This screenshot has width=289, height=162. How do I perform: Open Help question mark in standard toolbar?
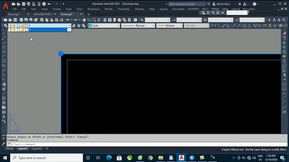pos(135,20)
